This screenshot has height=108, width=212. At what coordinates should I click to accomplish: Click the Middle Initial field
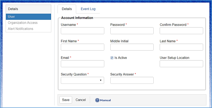(x=132, y=47)
